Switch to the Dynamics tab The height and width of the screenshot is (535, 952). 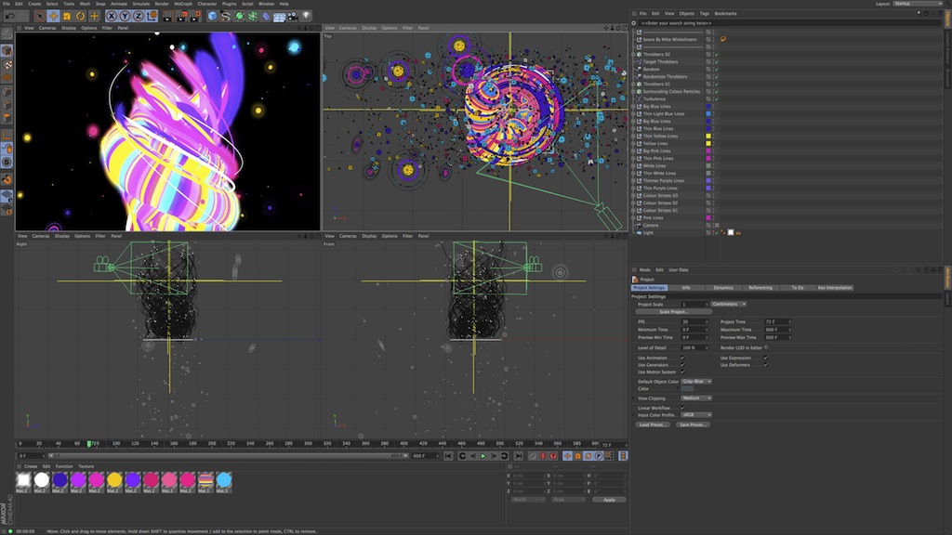pyautogui.click(x=722, y=288)
